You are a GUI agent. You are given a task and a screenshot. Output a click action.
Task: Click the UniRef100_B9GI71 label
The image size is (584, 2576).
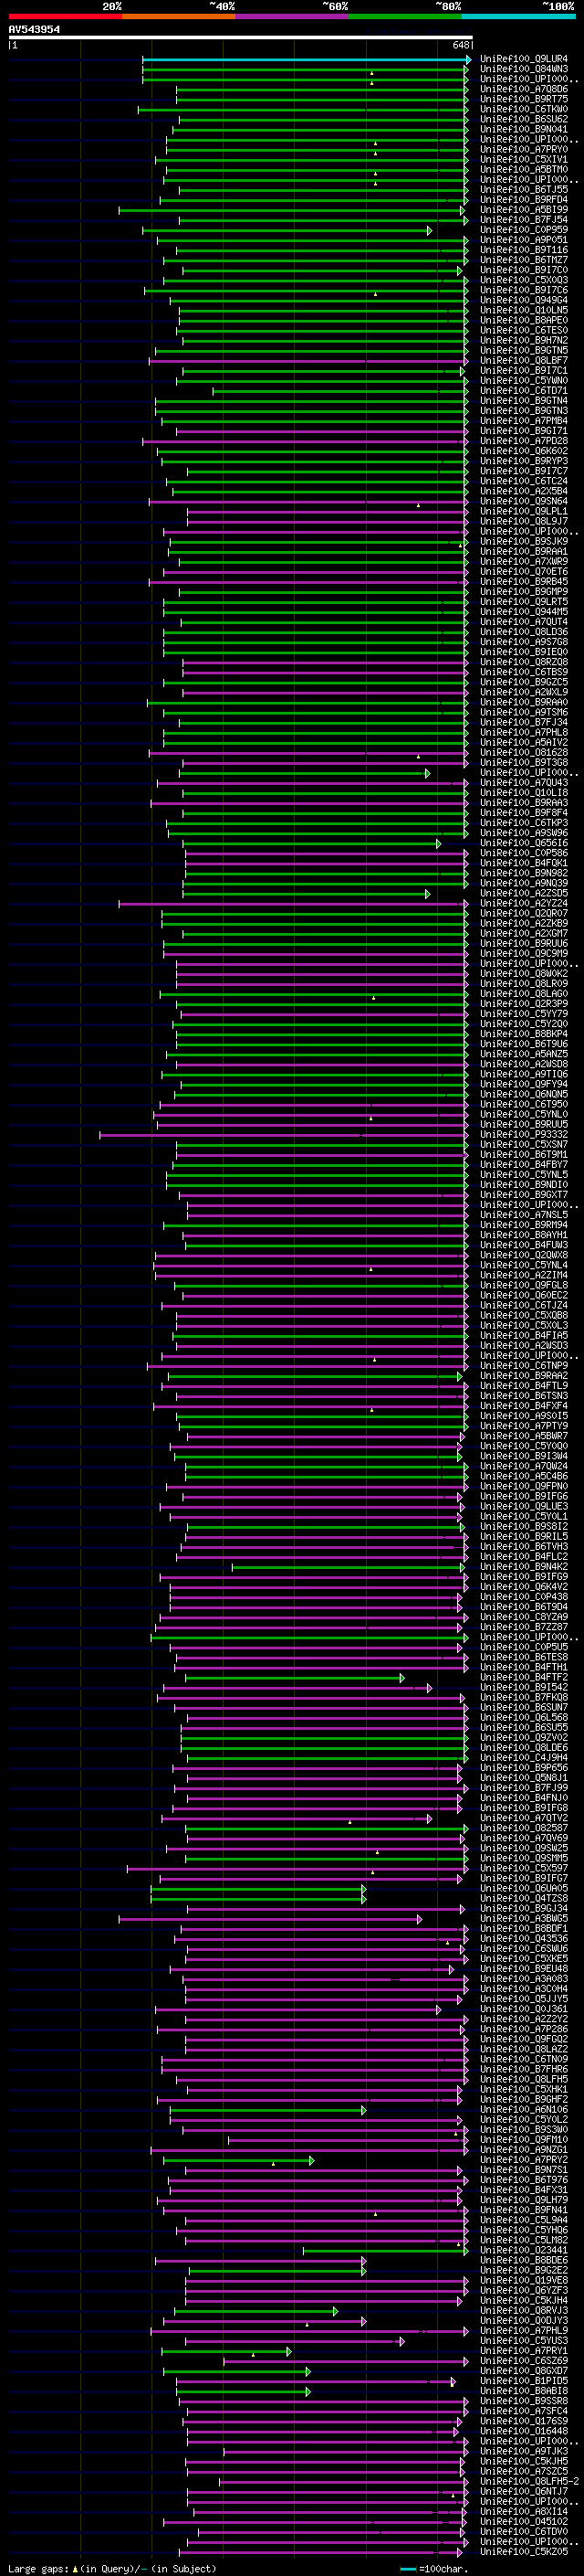click(x=523, y=431)
